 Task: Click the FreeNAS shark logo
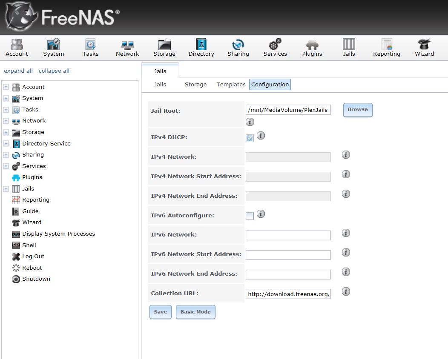click(21, 17)
